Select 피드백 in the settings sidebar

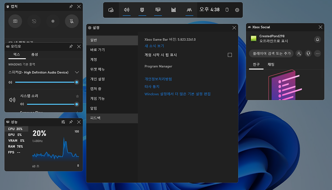tap(112, 118)
